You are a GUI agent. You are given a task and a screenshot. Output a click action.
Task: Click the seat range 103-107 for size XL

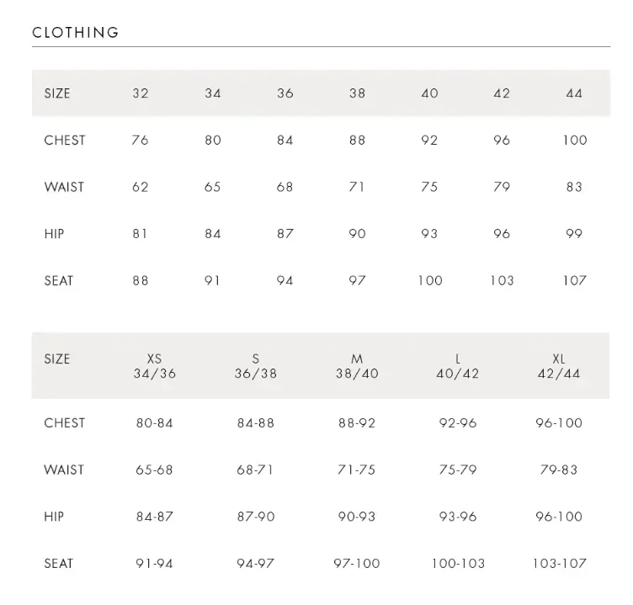pyautogui.click(x=560, y=564)
